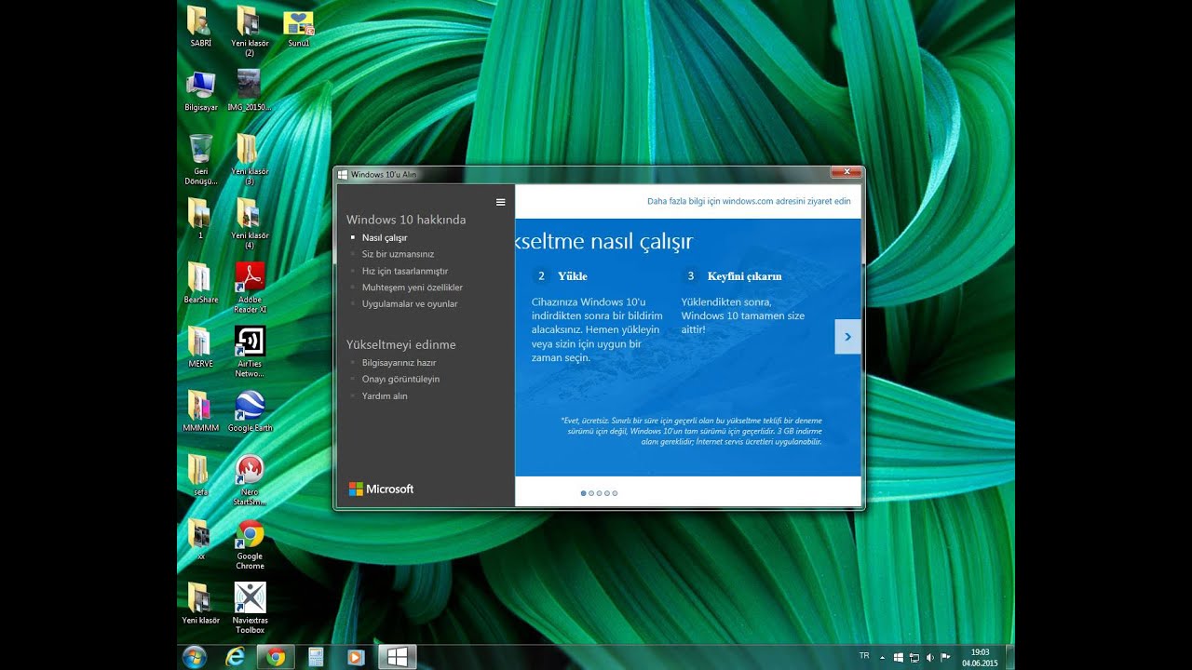Open 'Siz bir uzmansınız' section

pos(398,254)
